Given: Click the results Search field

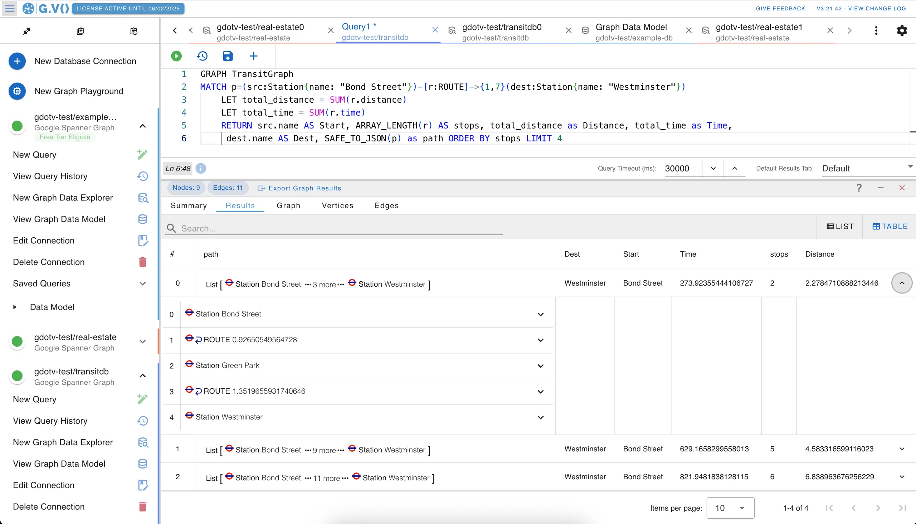Looking at the screenshot, I should pyautogui.click(x=334, y=228).
